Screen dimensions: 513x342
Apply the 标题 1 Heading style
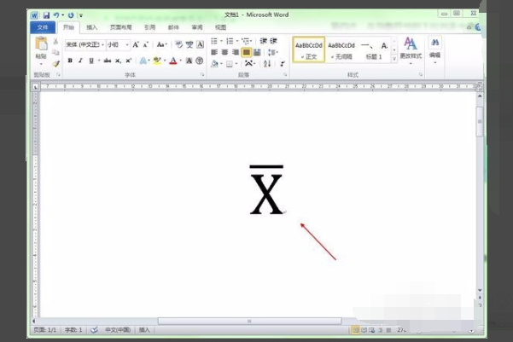coord(374,49)
